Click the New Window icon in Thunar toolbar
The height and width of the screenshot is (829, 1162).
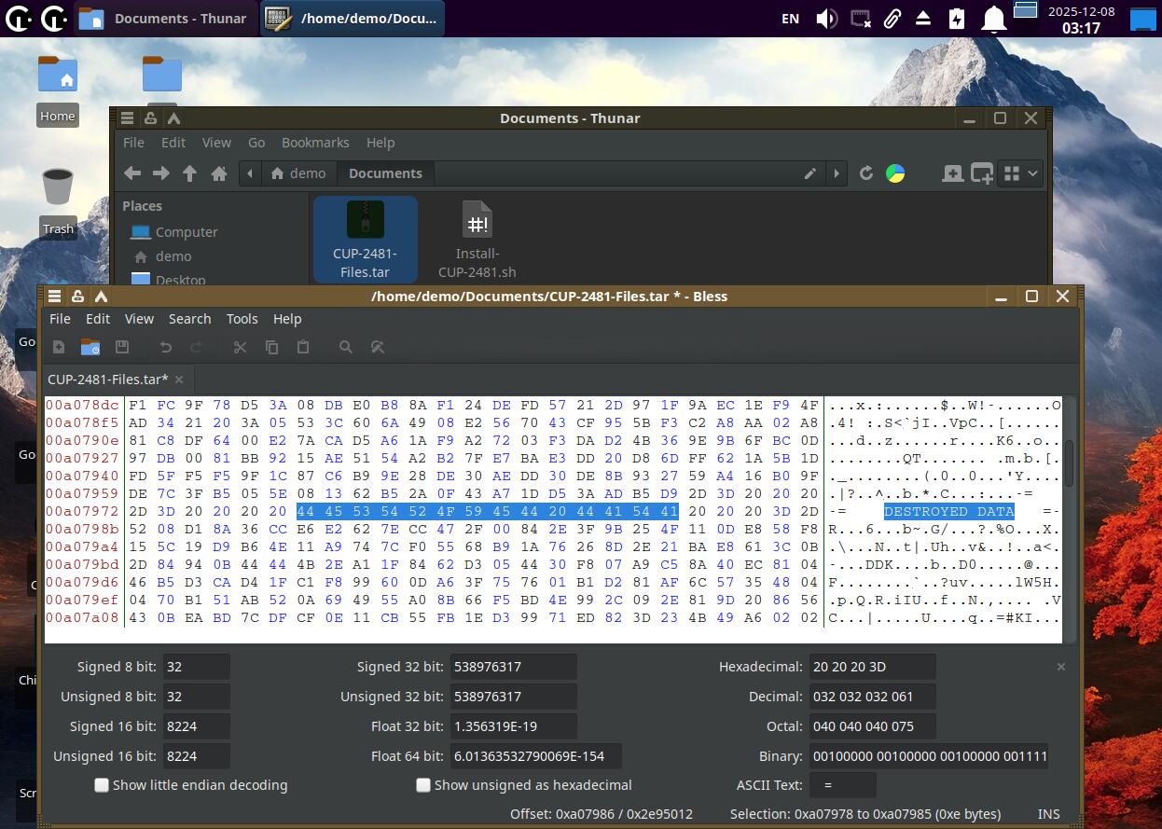click(x=982, y=173)
